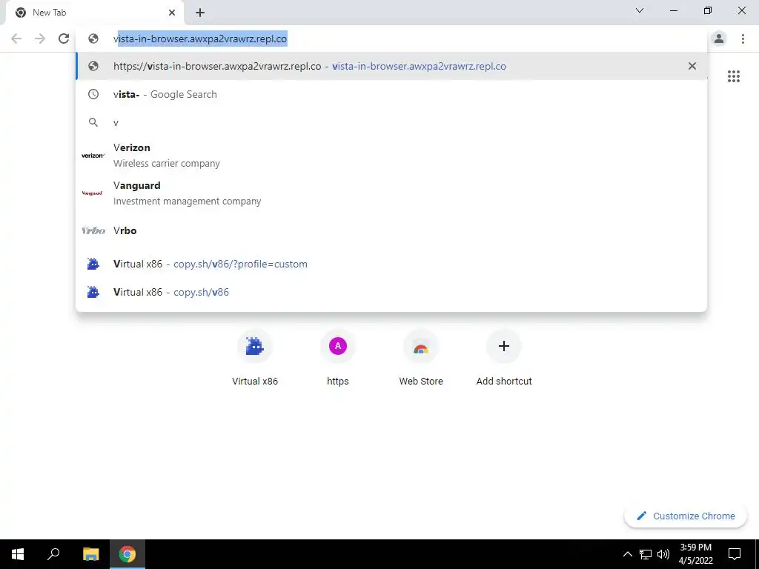Click the Add shortcut button
This screenshot has width=759, height=569.
pos(504,359)
